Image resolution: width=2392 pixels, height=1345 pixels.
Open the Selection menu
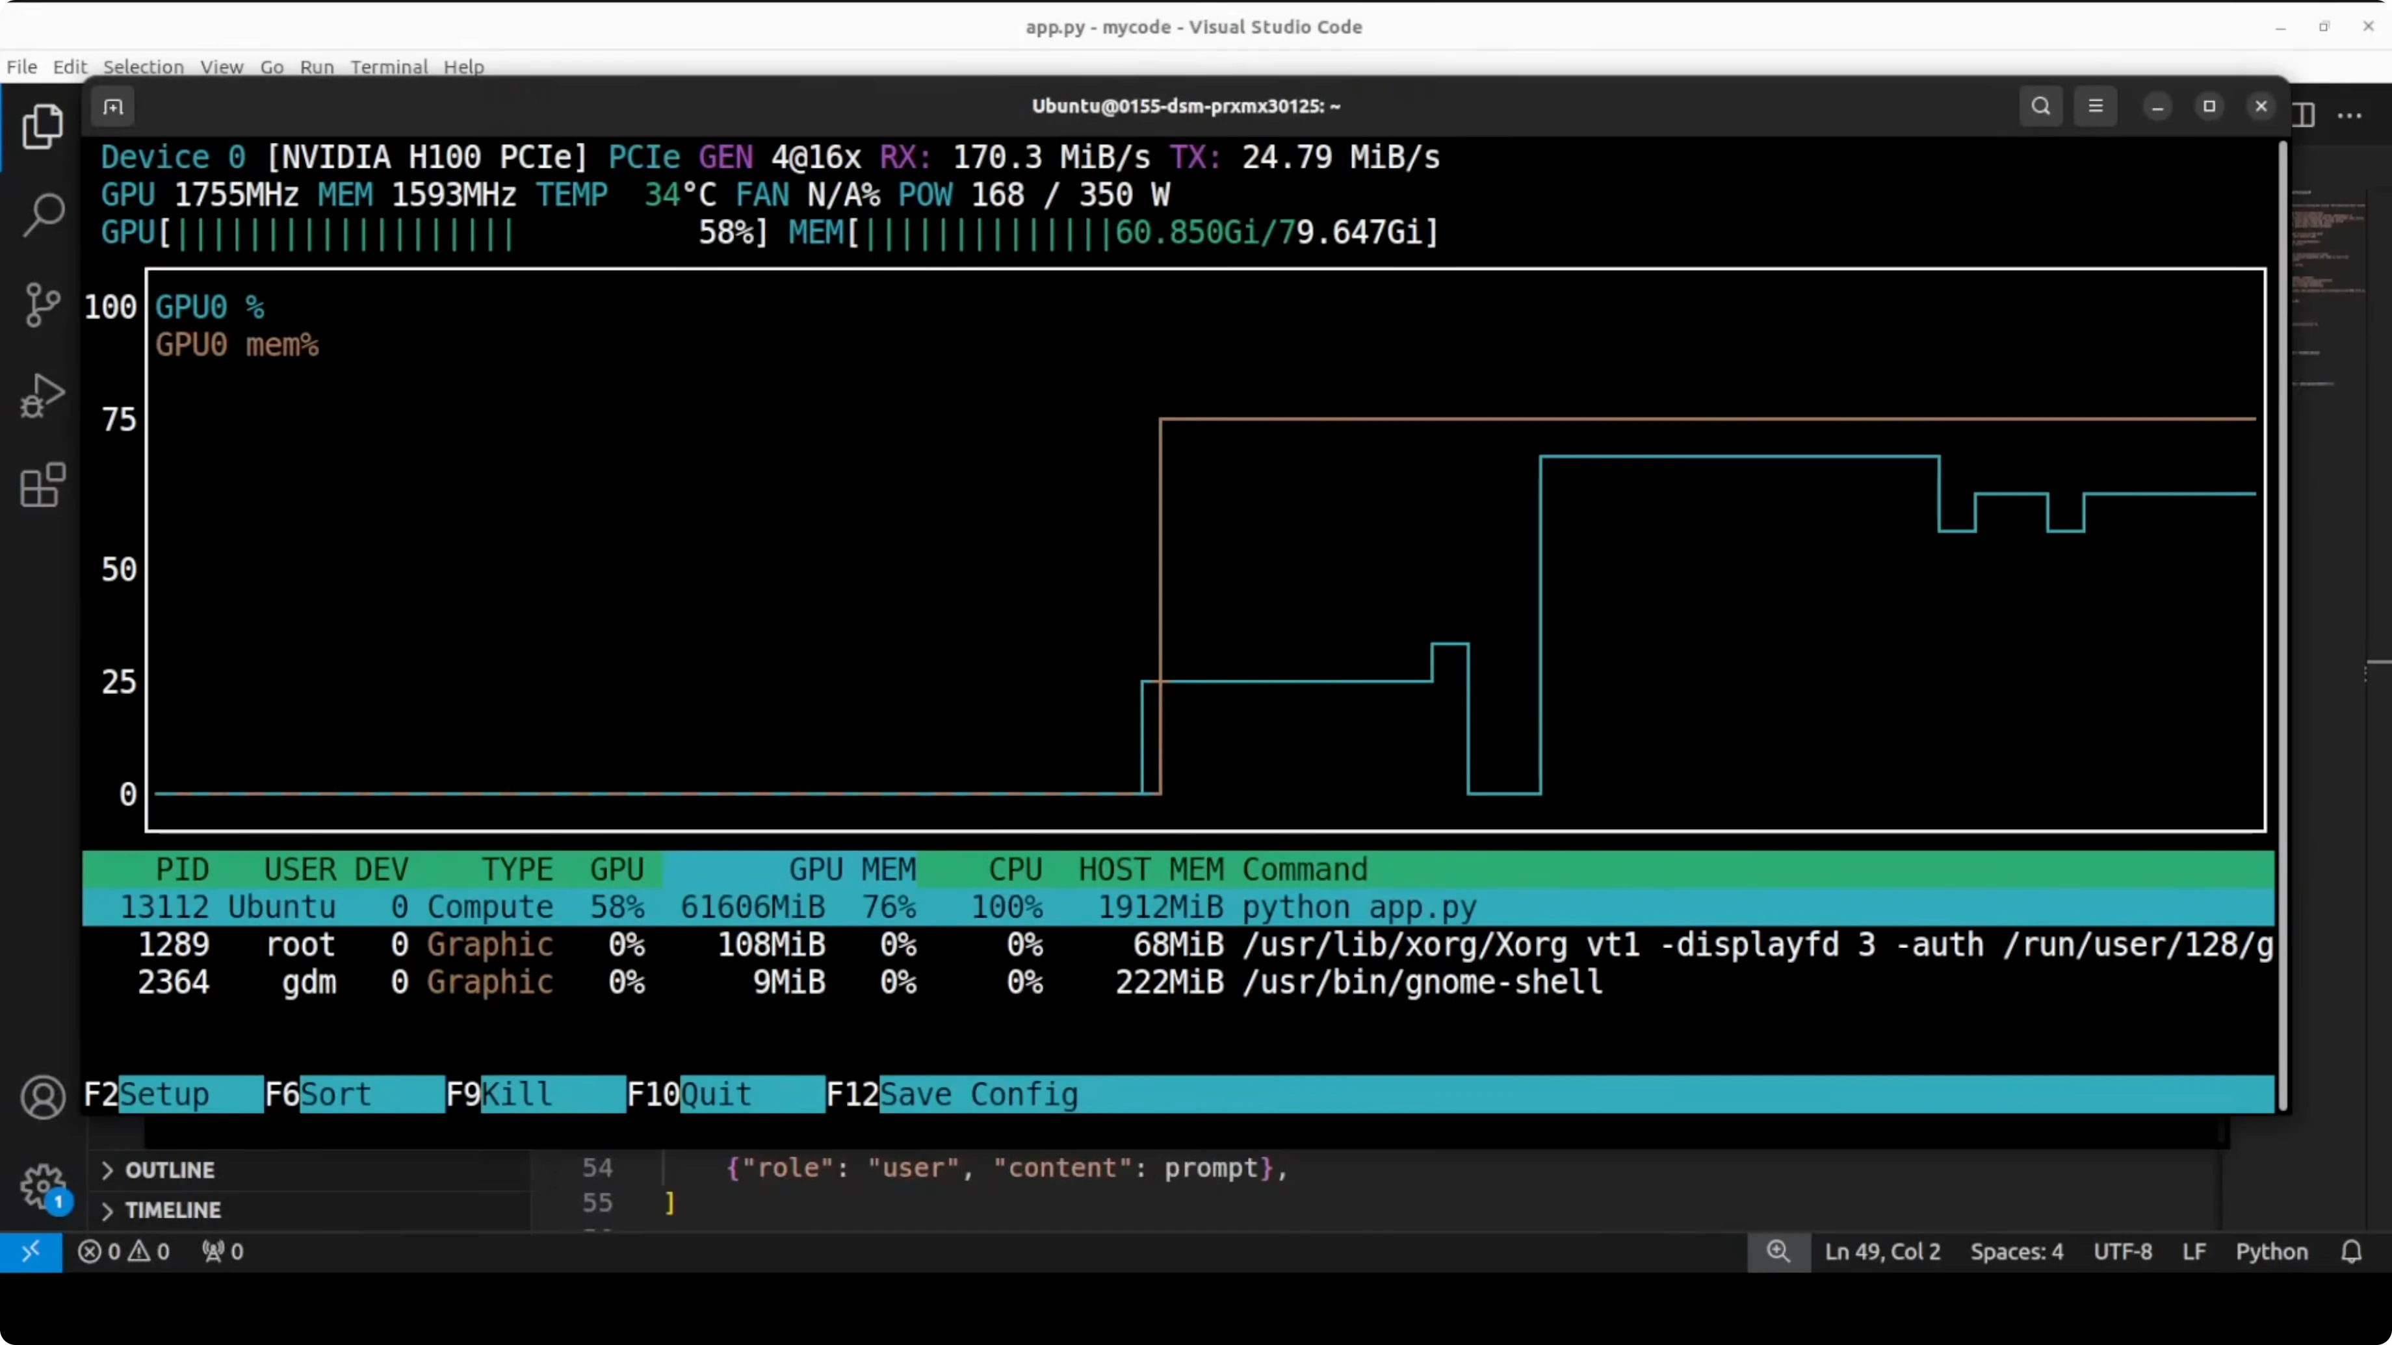coord(143,67)
